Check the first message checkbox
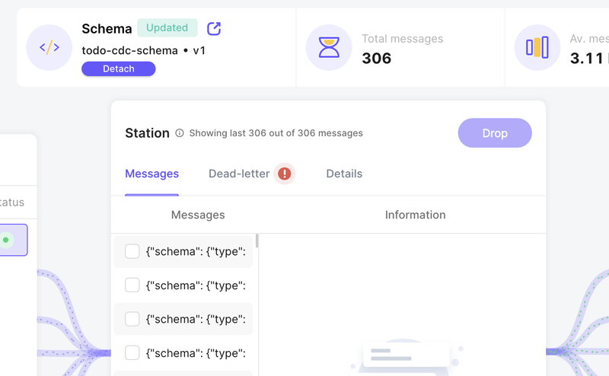This screenshot has width=609, height=376. [x=132, y=252]
